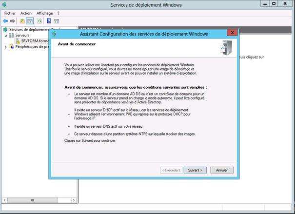Open the Fichier menu

[x=10, y=13]
